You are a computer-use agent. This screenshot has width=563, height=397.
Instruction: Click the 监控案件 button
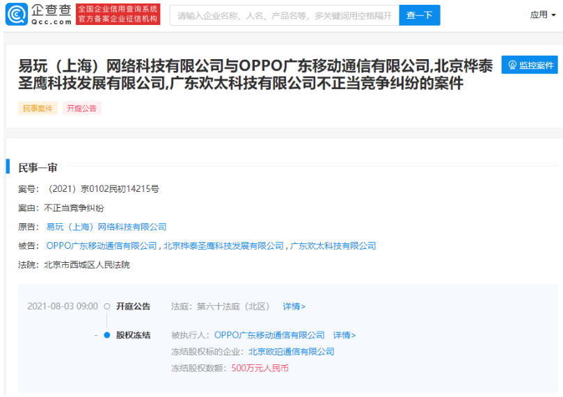click(x=530, y=65)
